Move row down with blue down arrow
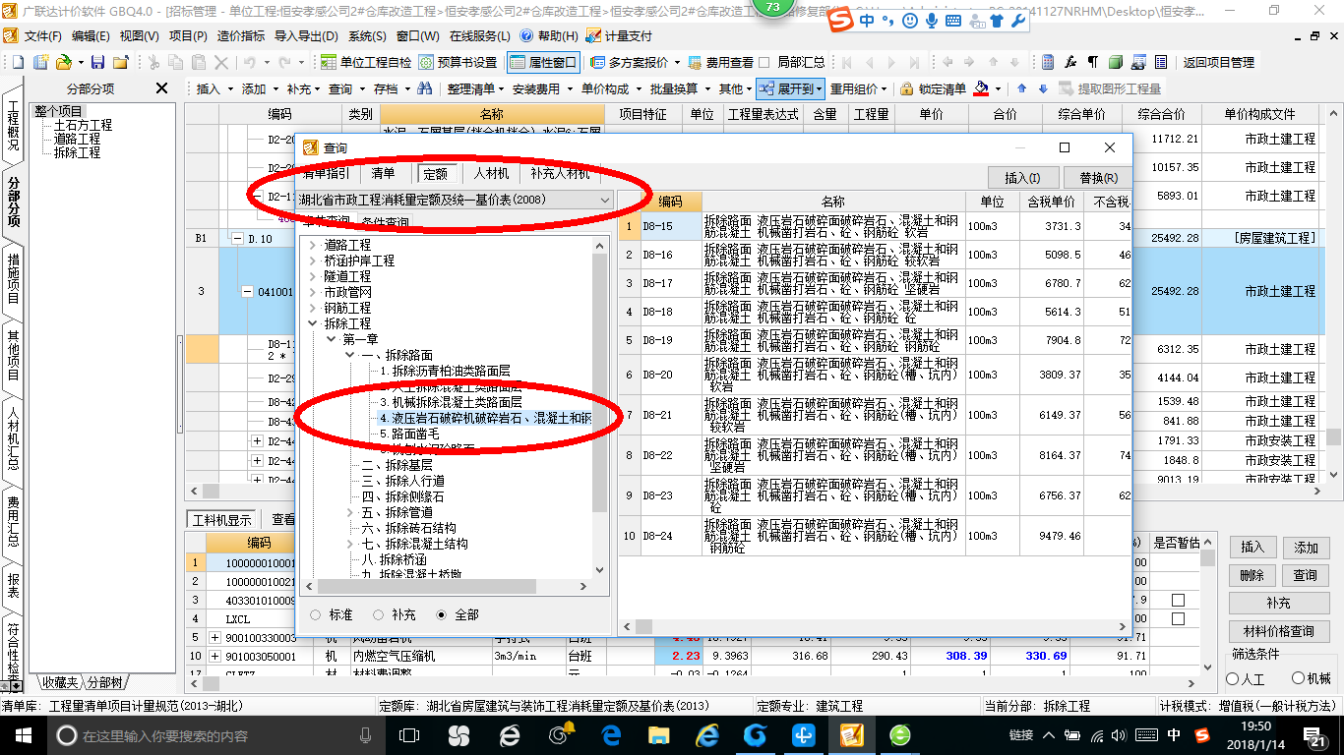Image resolution: width=1344 pixels, height=755 pixels. (x=1041, y=88)
